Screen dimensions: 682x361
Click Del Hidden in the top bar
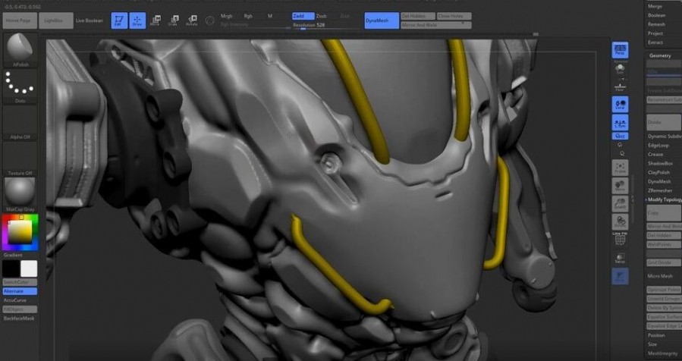coord(417,16)
